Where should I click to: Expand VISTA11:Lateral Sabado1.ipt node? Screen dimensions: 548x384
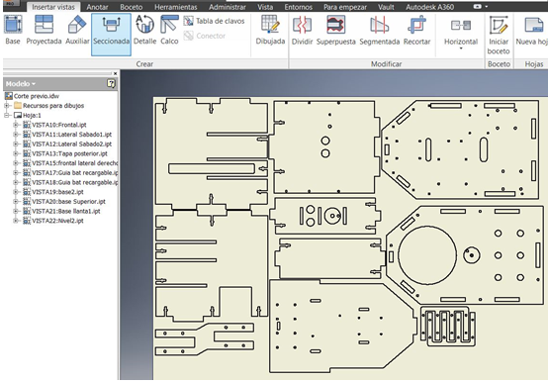point(16,135)
